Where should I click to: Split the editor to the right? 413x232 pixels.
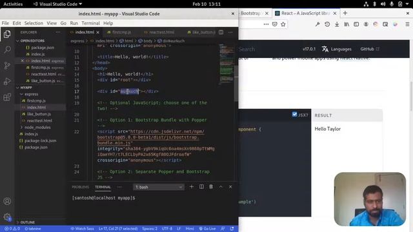(x=221, y=32)
